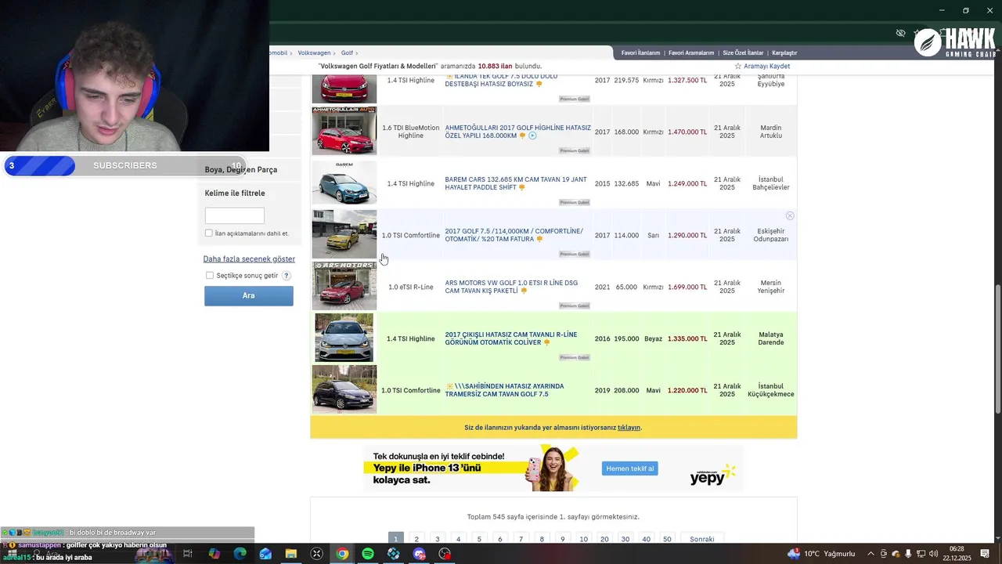The width and height of the screenshot is (1002, 564).
Task: Go to results page 5
Action: (479, 539)
